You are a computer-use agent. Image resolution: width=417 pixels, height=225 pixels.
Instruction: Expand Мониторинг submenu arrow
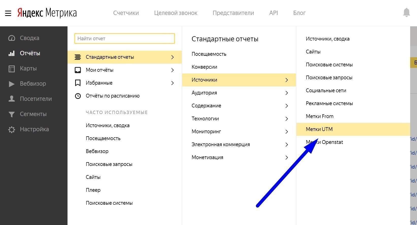(x=287, y=132)
